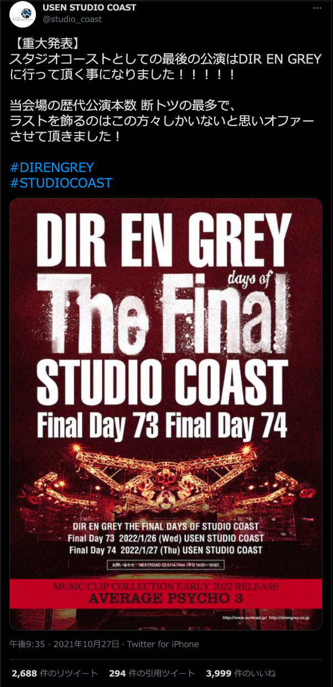Open the USEN STUDIO COAST display name
Image resolution: width=333 pixels, height=687 pixels.
(x=89, y=8)
